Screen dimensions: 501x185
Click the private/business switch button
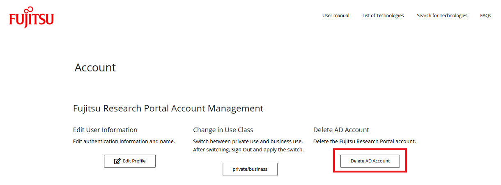click(250, 169)
